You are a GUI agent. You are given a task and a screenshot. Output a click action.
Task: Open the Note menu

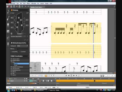[x=24, y=4]
